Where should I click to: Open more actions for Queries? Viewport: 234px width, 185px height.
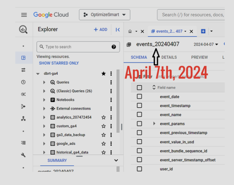111,82
